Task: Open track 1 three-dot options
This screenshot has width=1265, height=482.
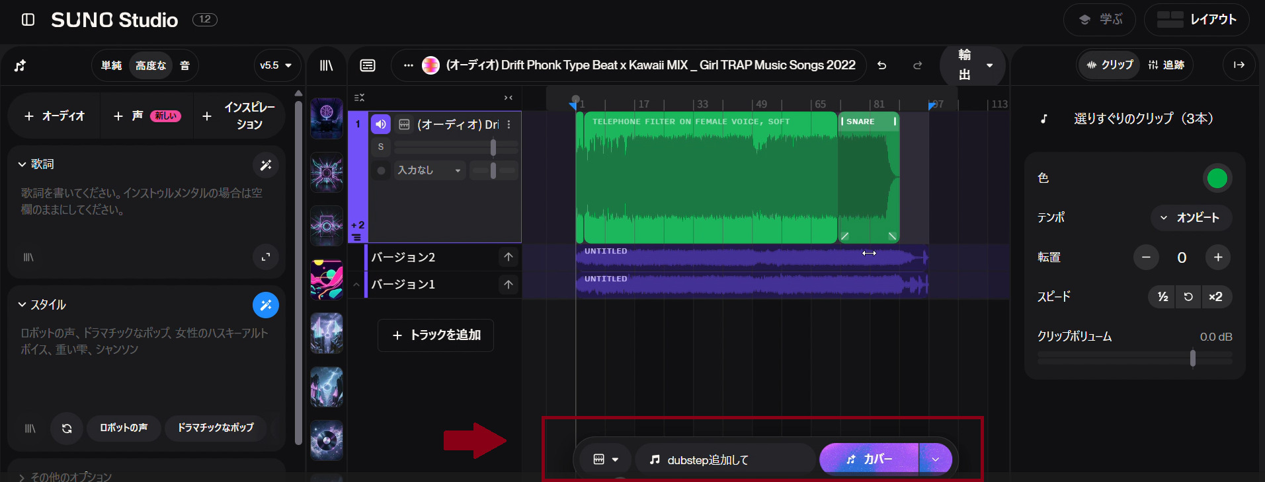Action: pos(509,124)
